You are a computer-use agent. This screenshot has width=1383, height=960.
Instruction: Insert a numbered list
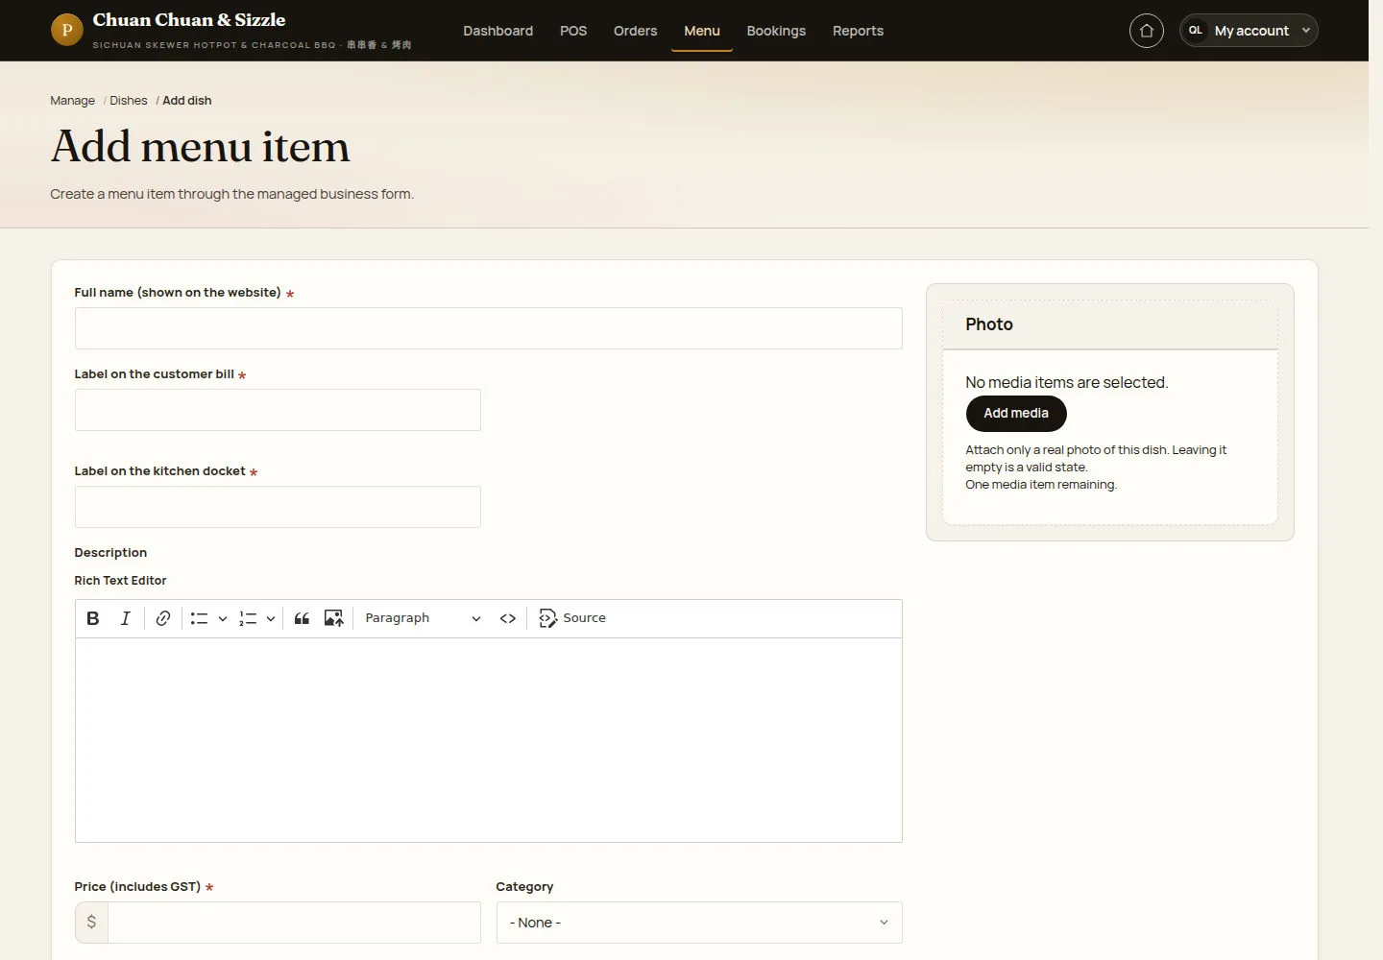(248, 618)
